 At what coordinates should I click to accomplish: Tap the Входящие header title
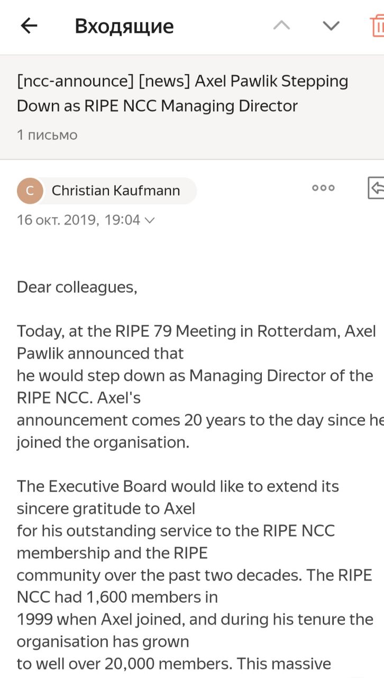click(124, 26)
